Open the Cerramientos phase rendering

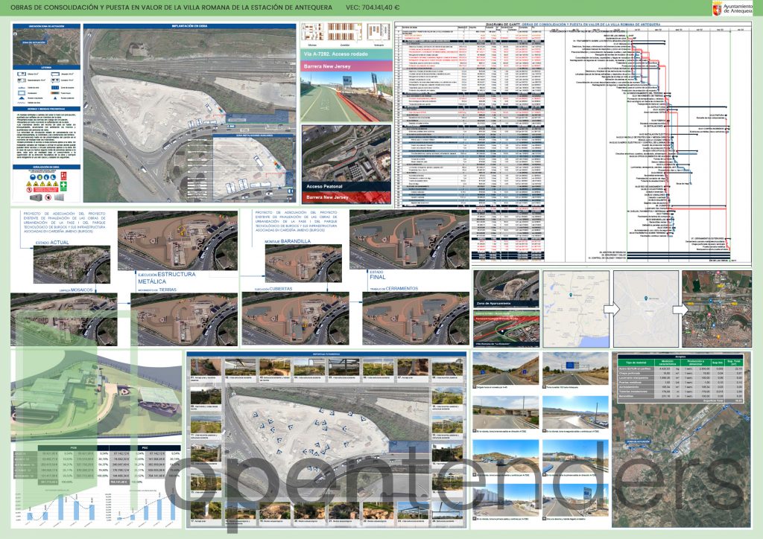[416, 319]
